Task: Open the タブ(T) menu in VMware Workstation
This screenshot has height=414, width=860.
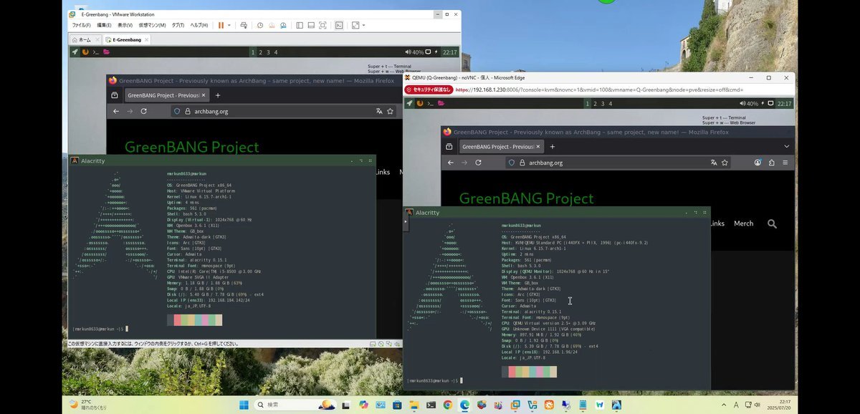Action: pos(178,25)
